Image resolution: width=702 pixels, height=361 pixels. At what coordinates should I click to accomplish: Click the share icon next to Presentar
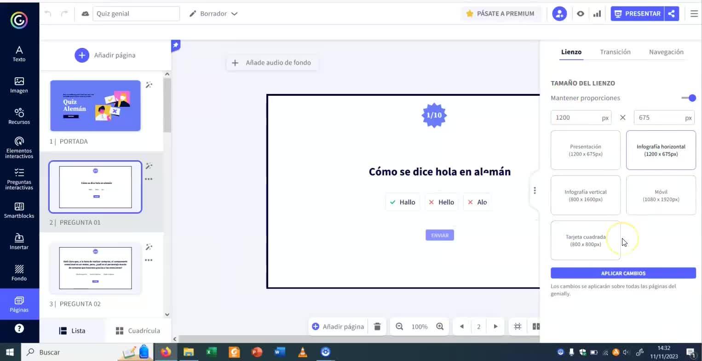(x=672, y=14)
